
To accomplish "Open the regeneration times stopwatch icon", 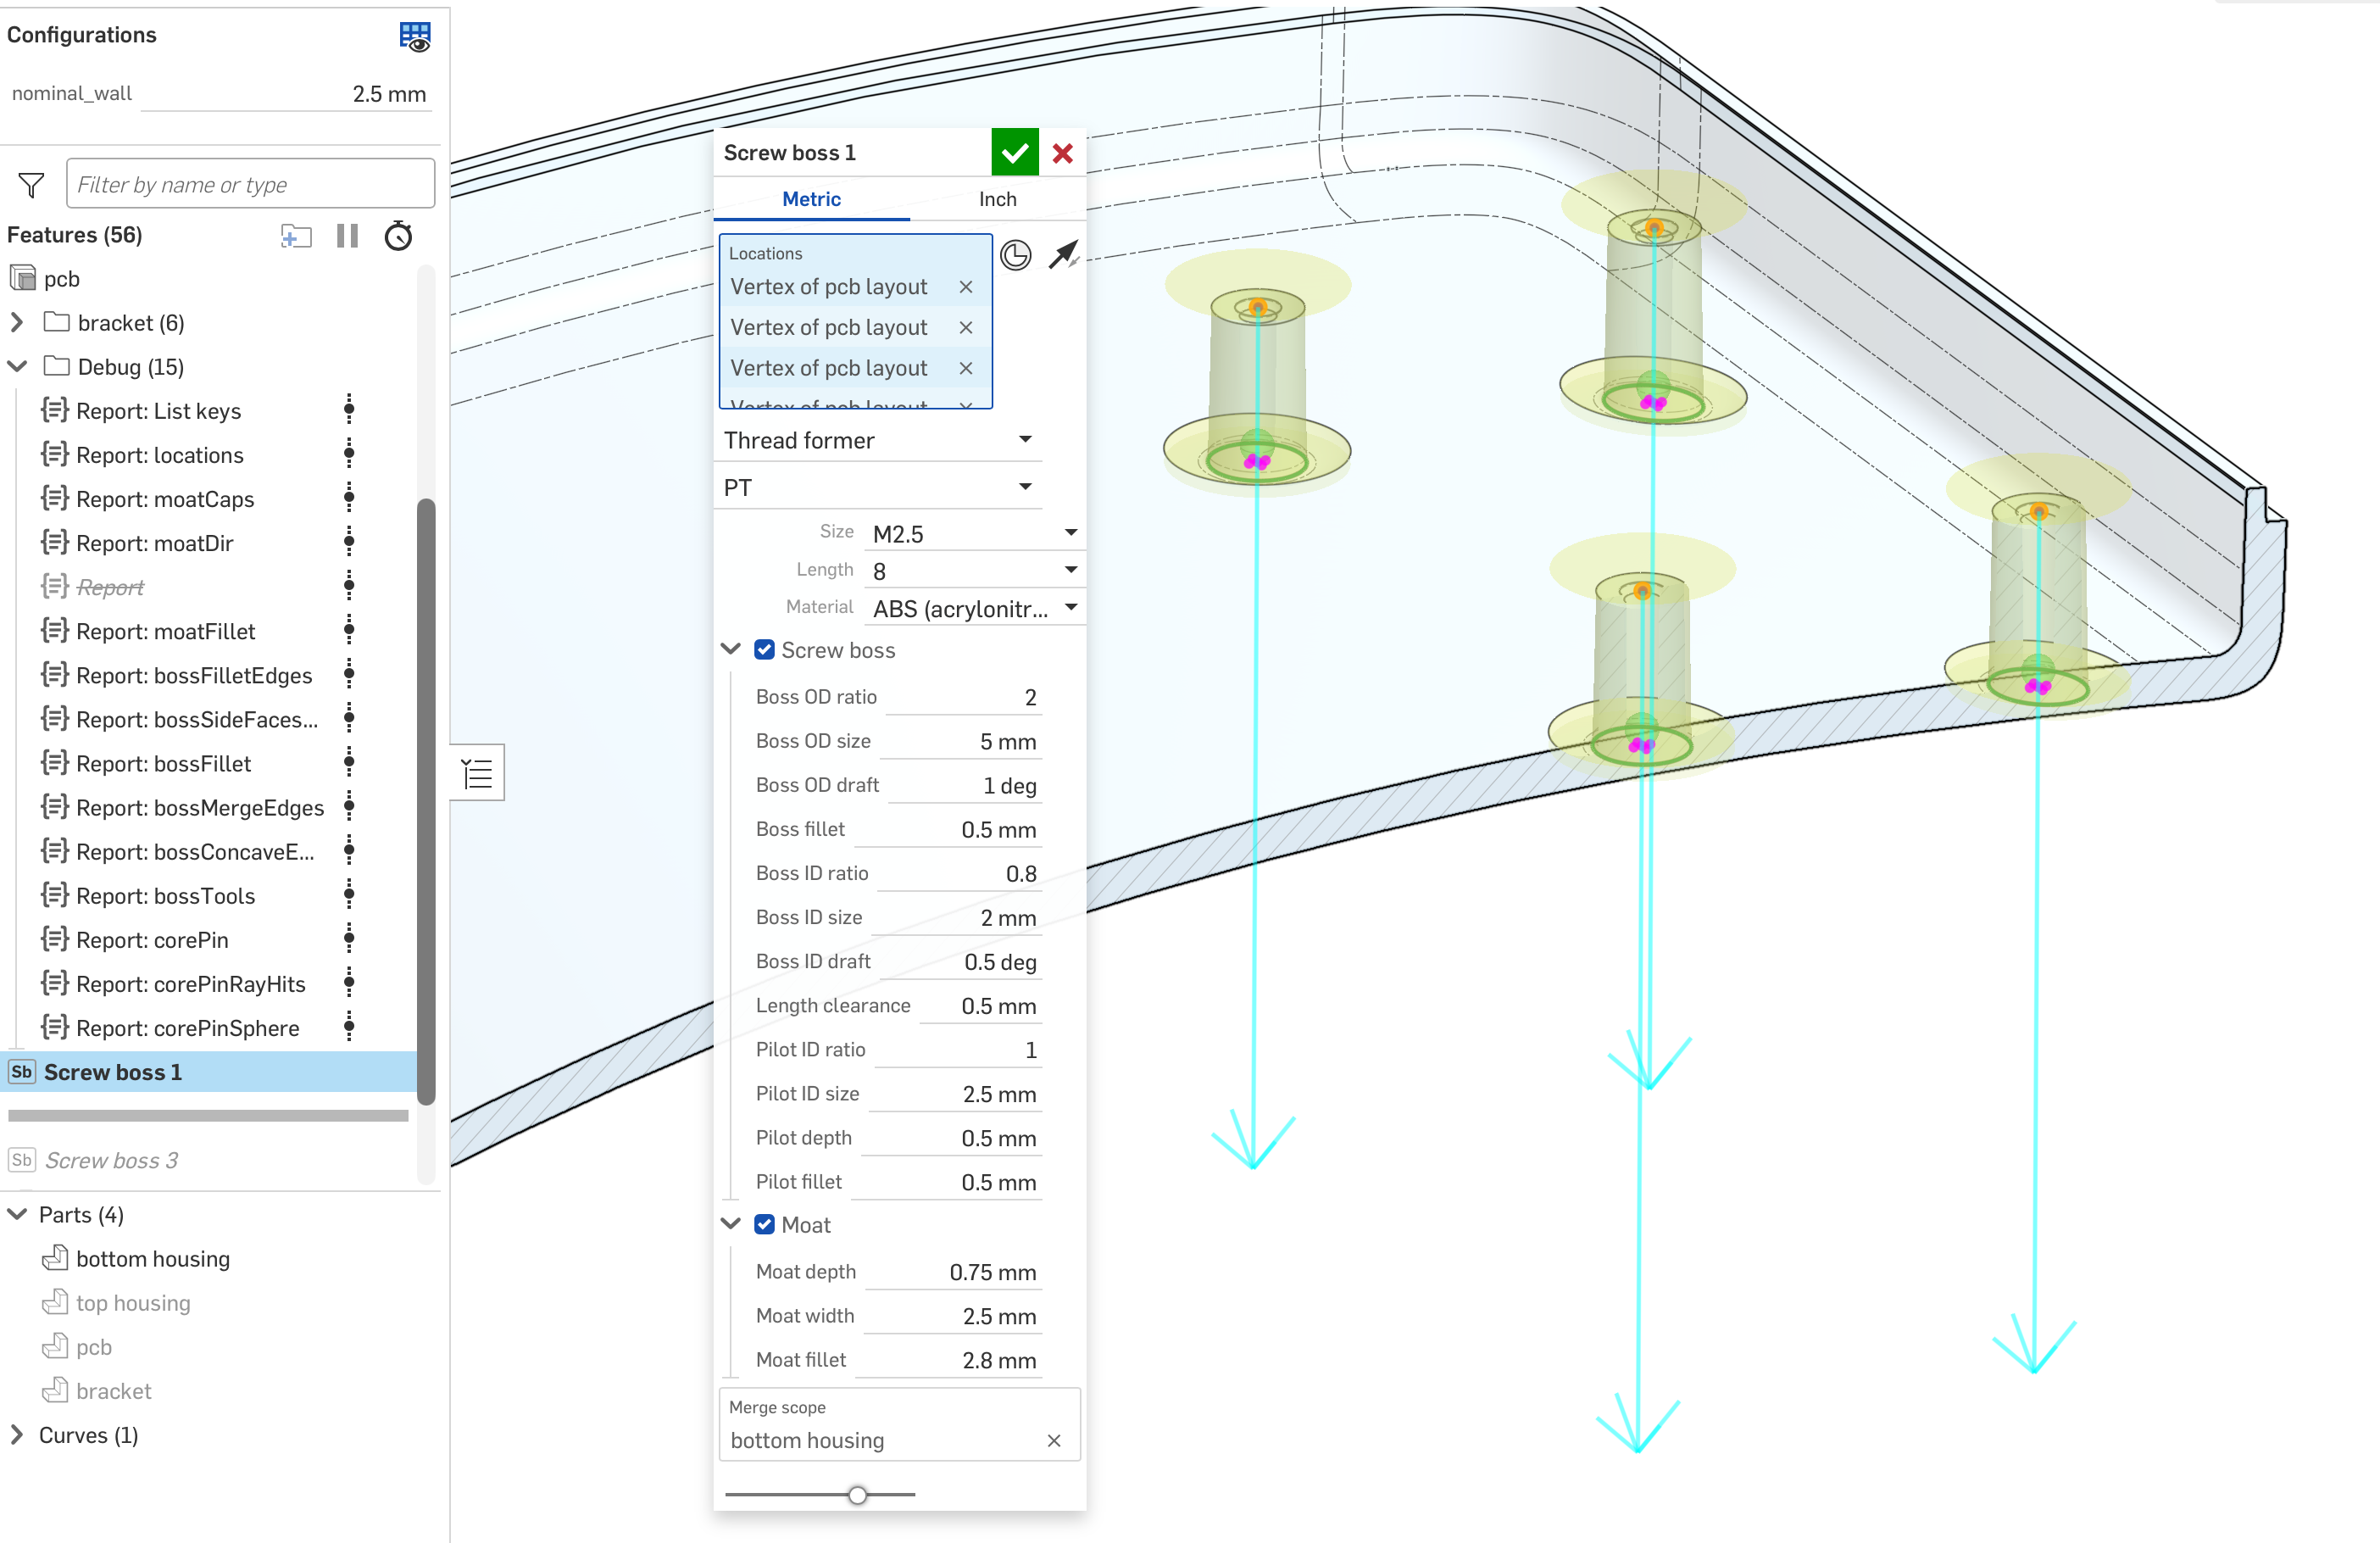I will coord(398,236).
